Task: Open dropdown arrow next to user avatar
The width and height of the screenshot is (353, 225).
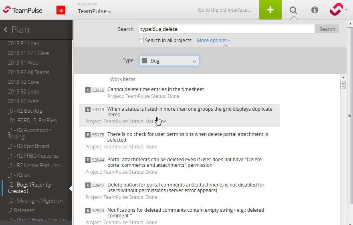Action: click(x=346, y=10)
